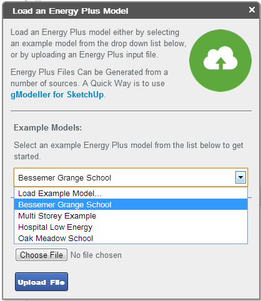Image resolution: width=261 pixels, height=301 pixels.
Task: Select Multi Storey Example from the list
Action: click(x=130, y=216)
